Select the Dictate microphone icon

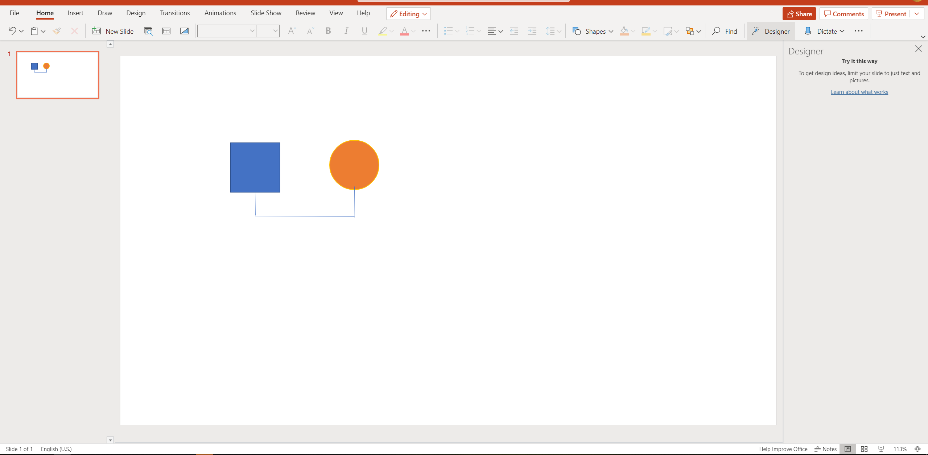[x=808, y=31]
